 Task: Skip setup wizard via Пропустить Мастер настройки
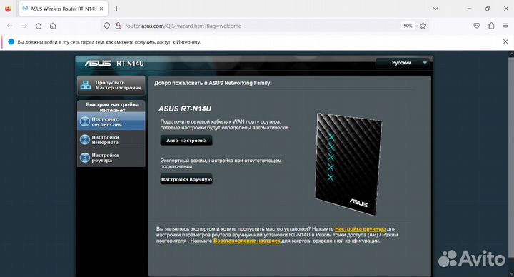[x=111, y=85]
